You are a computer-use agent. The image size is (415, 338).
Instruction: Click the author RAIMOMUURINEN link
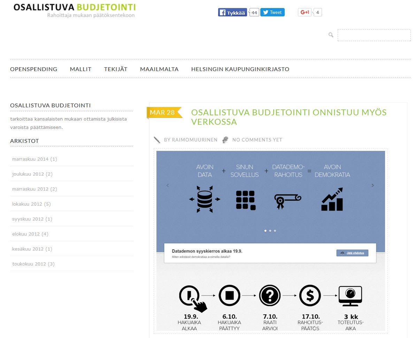(x=194, y=140)
